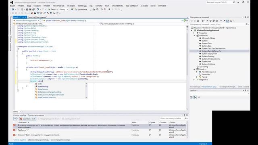This screenshot has height=145, width=258.
Task: Click the Запуск (start debugging) button
Action: [x=52, y=10]
